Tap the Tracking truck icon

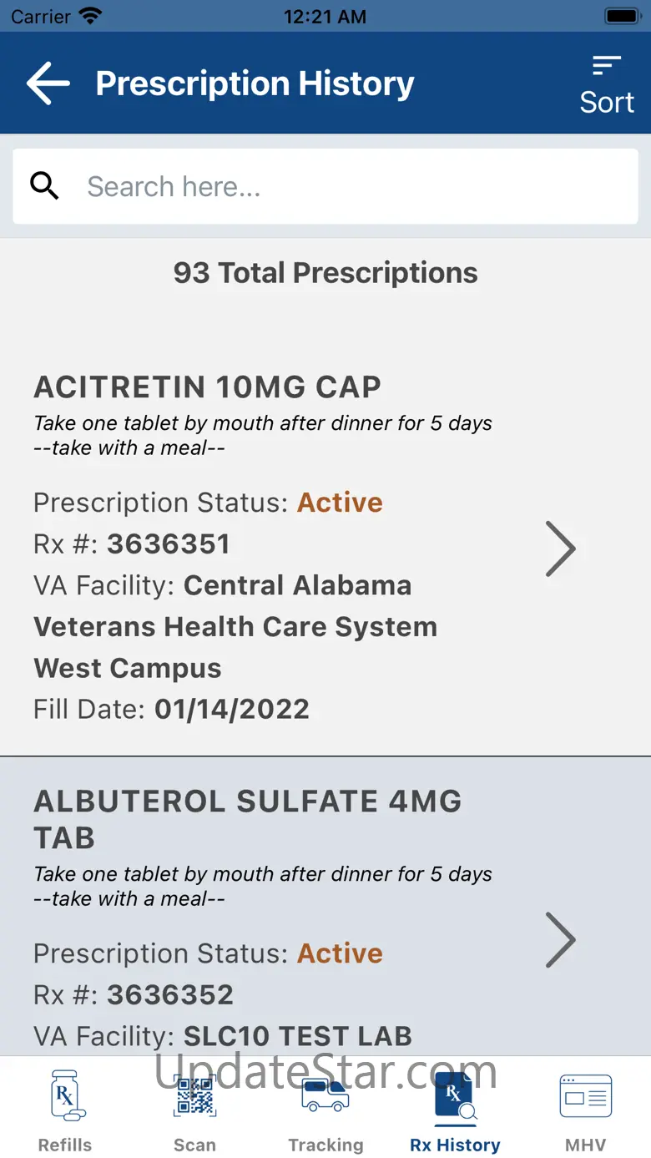pos(325,1096)
